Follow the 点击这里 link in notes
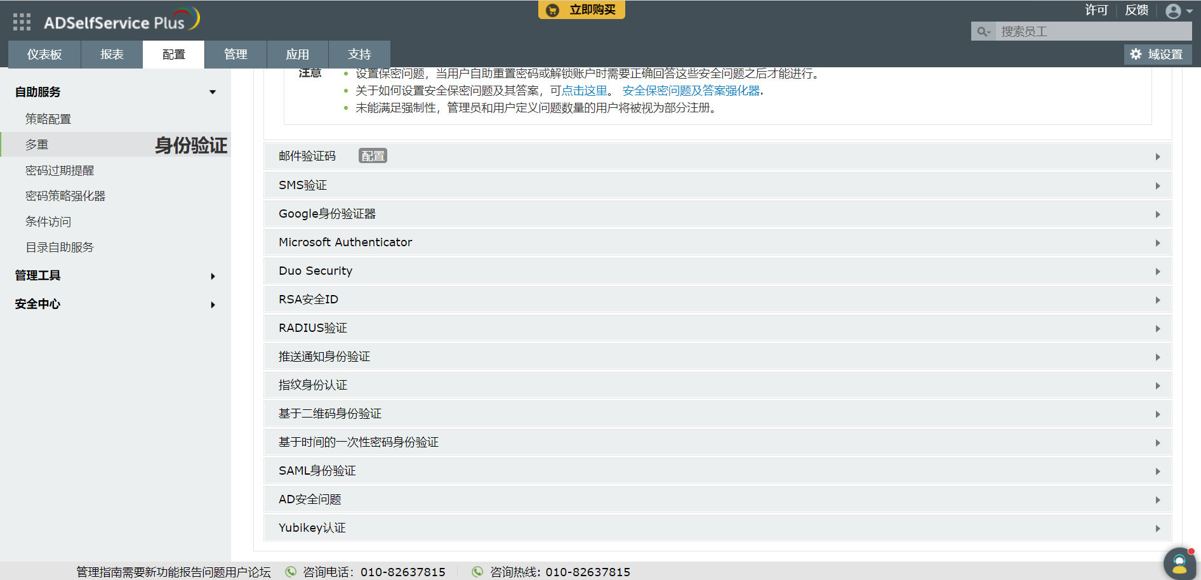This screenshot has height=580, width=1201. (585, 91)
